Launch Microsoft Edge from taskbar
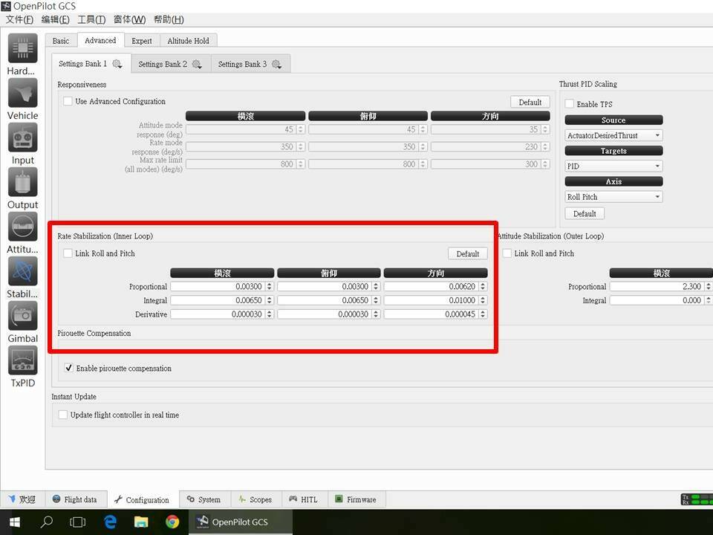Screen dimensions: 713x535 110,522
